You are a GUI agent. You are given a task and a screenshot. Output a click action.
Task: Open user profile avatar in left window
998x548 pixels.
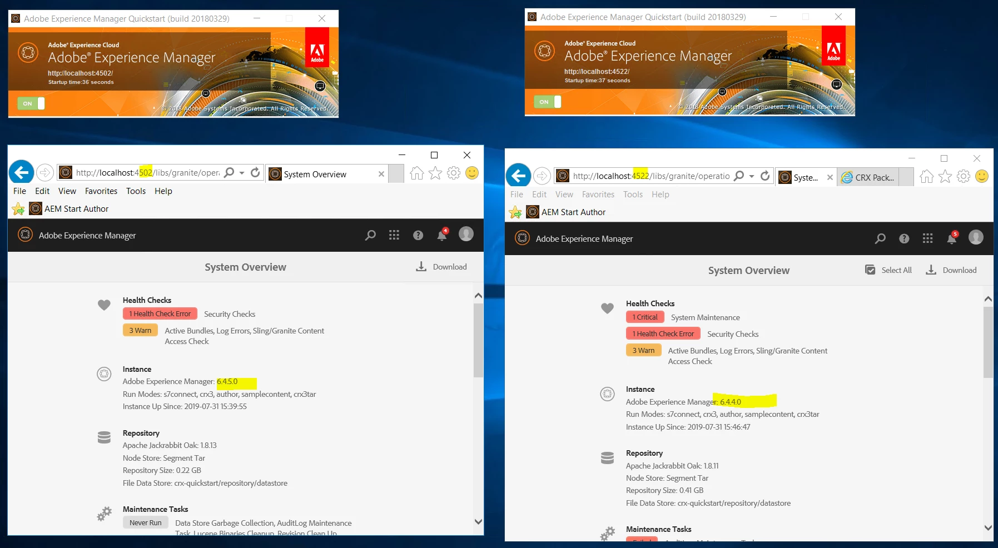click(466, 235)
